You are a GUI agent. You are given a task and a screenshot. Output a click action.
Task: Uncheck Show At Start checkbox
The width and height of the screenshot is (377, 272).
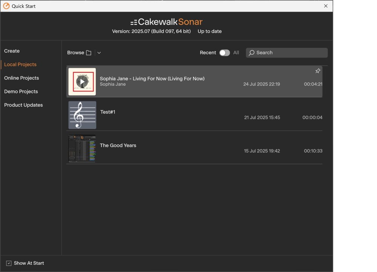(x=9, y=263)
